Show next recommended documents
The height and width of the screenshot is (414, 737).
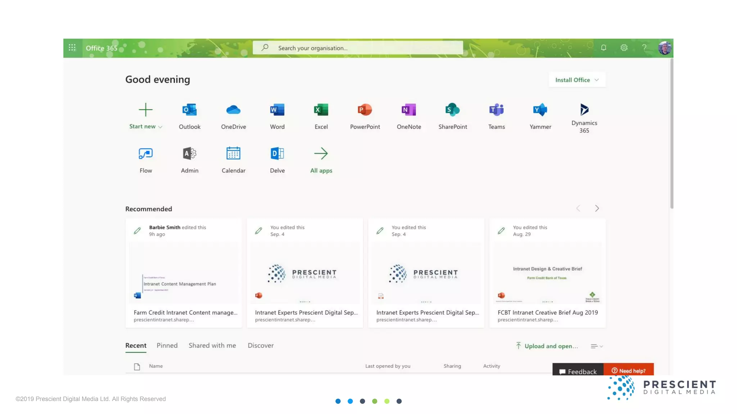click(597, 208)
